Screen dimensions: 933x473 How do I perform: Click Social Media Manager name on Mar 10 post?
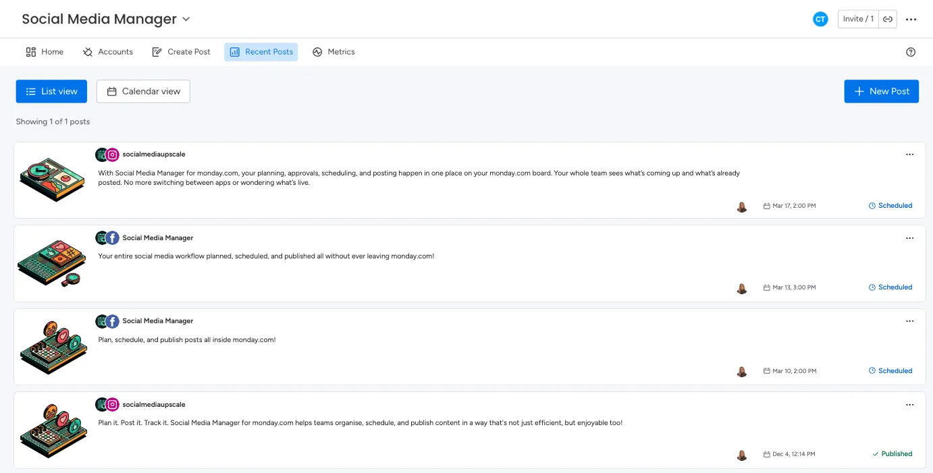pos(158,321)
